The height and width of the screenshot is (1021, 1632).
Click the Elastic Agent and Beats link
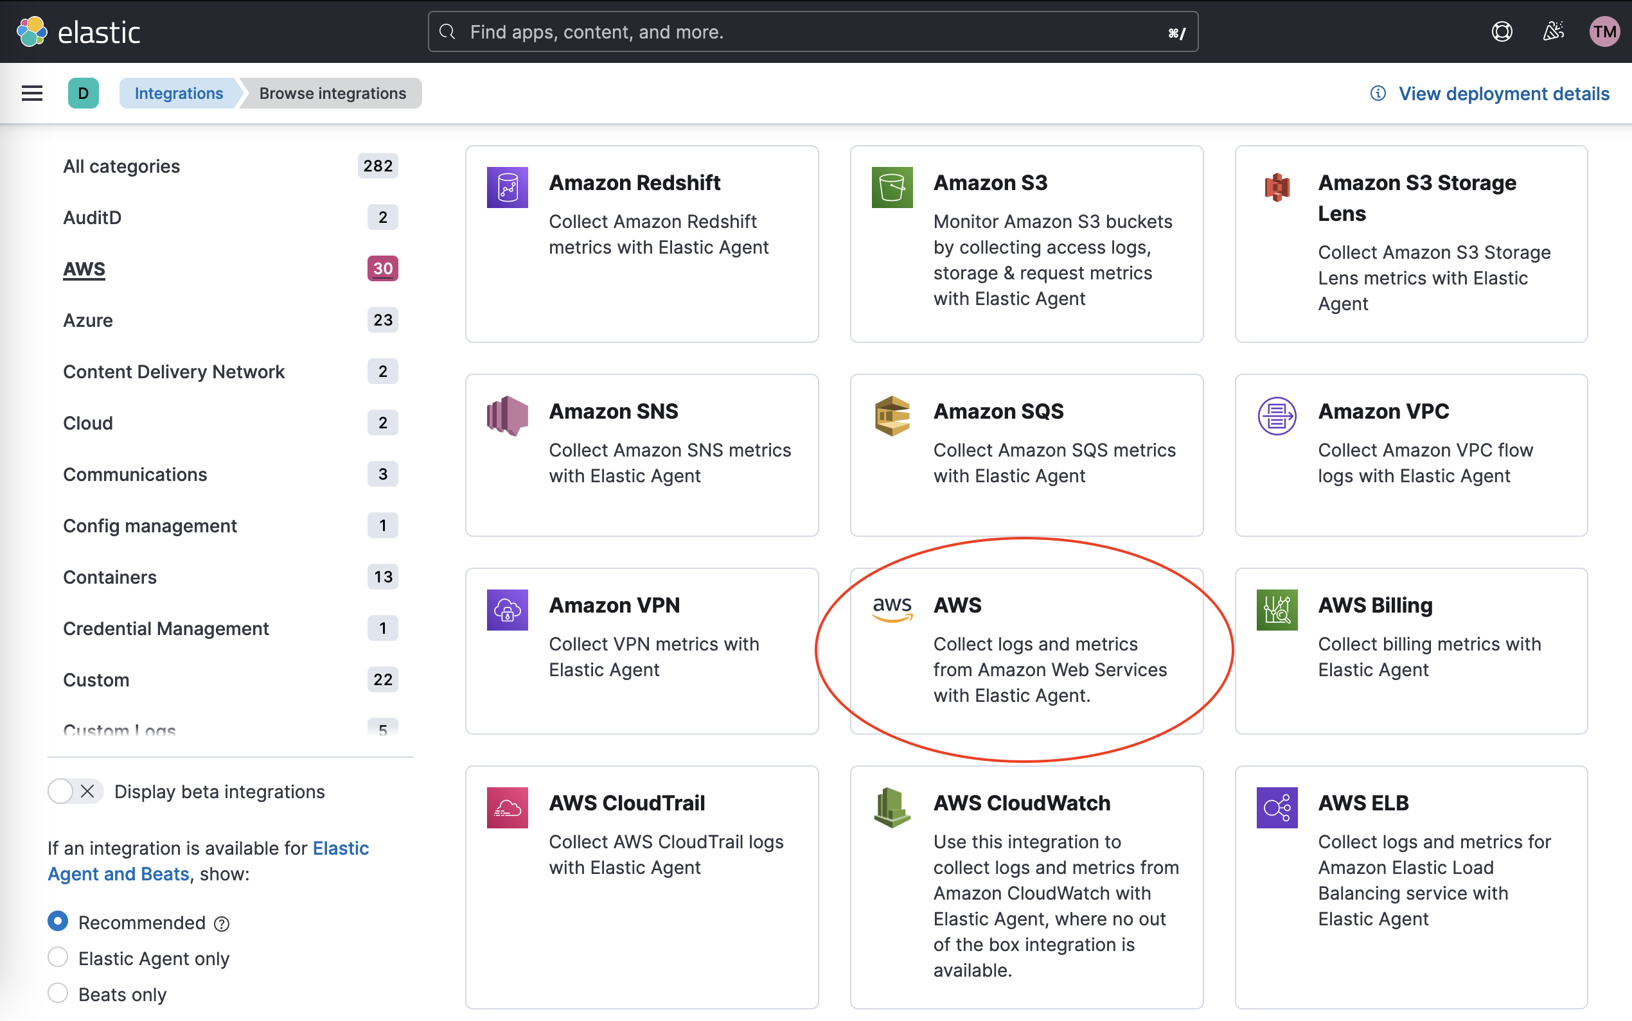pos(119,873)
